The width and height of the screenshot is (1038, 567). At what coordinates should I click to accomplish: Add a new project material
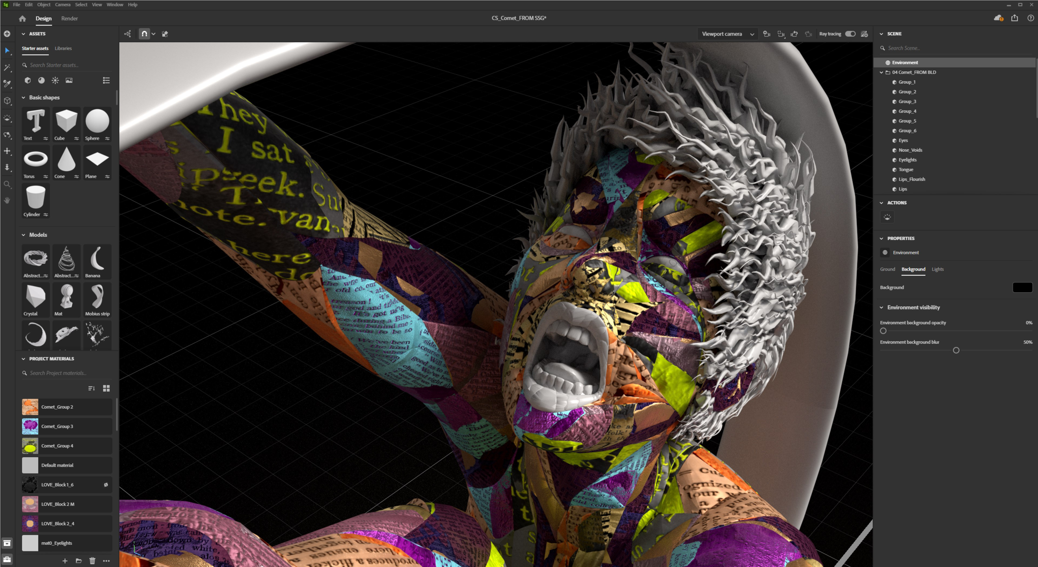[x=65, y=561]
